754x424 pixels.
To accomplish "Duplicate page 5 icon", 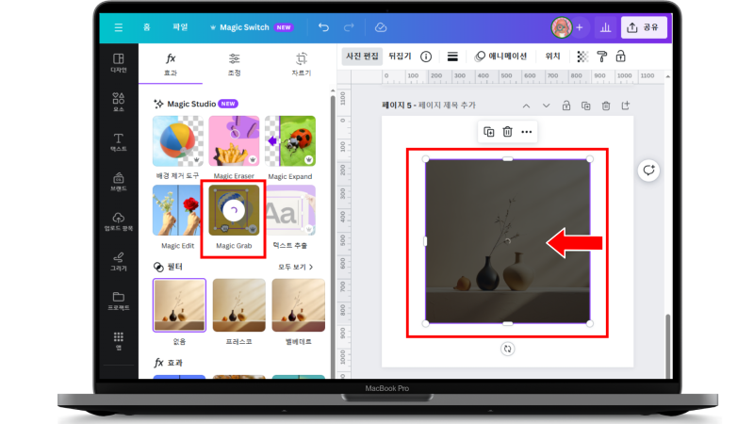I will pos(585,106).
